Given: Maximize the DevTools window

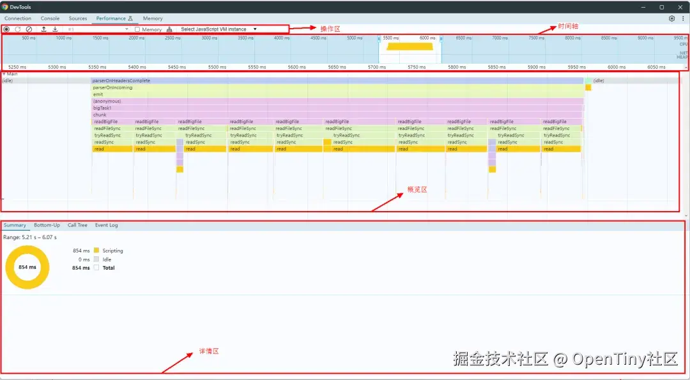Looking at the screenshot, I should [661, 7].
